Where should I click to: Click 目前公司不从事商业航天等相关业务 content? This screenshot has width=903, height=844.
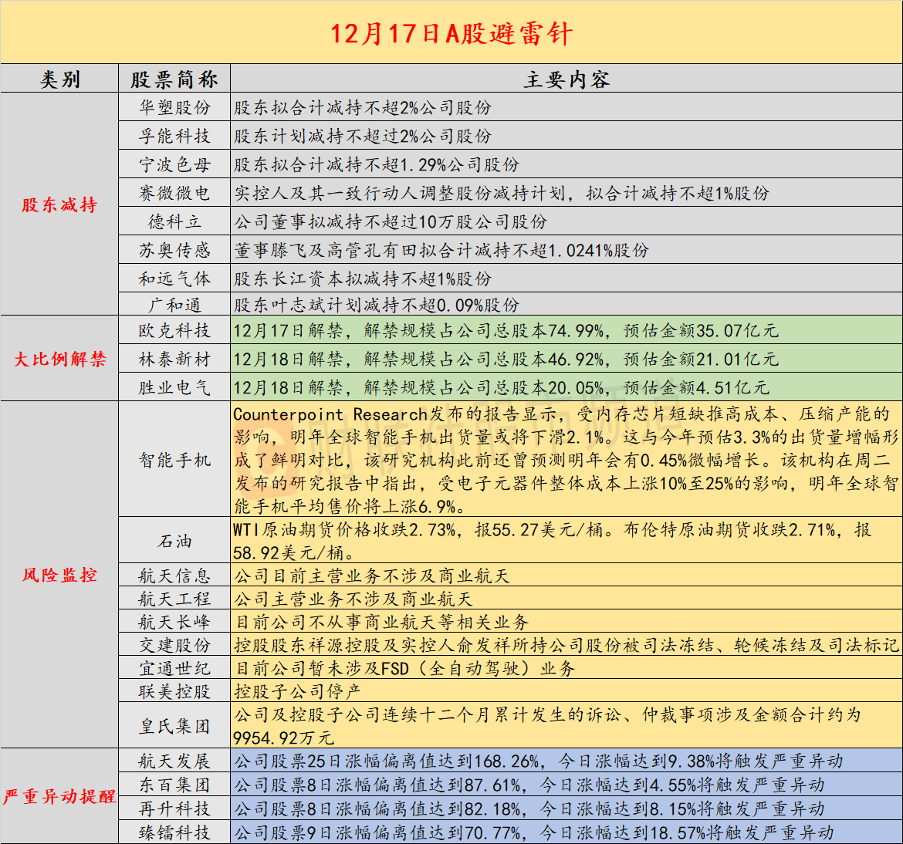(566, 621)
